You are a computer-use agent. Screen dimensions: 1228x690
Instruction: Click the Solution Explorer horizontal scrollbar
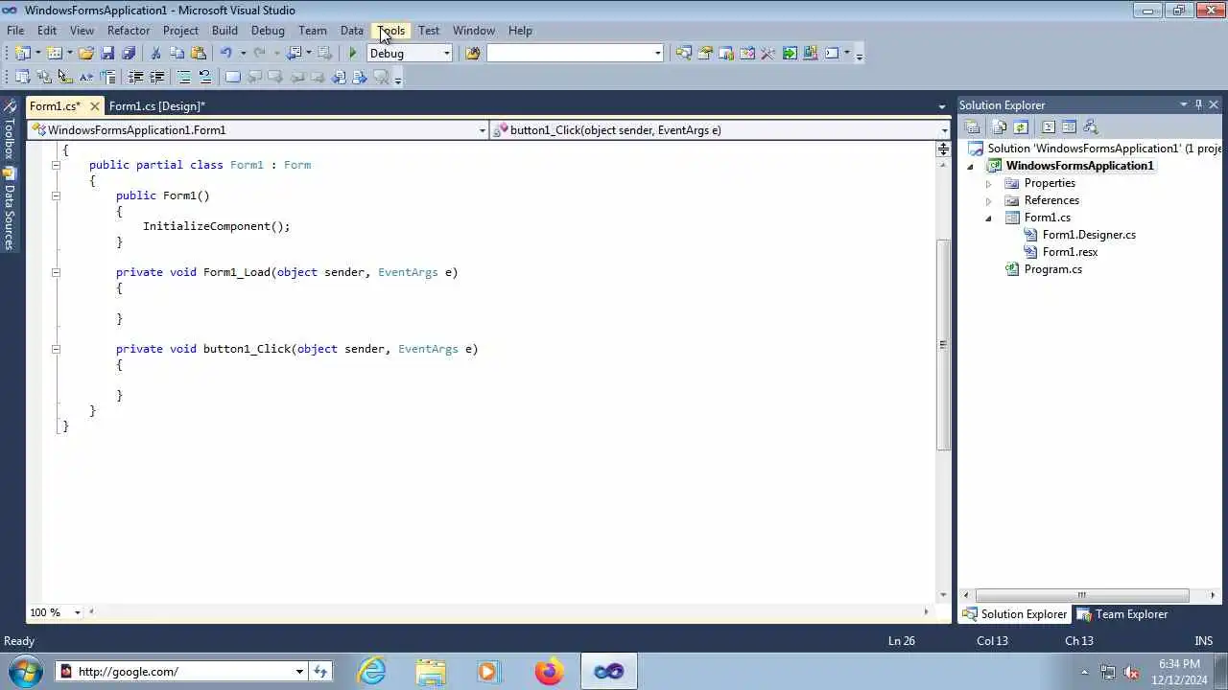1080,595
